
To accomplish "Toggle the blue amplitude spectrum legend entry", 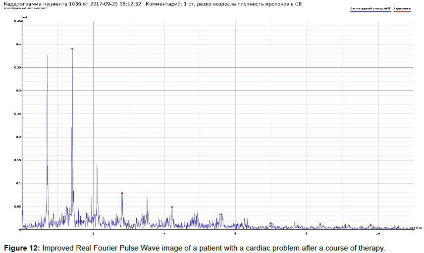I will coord(371,8).
